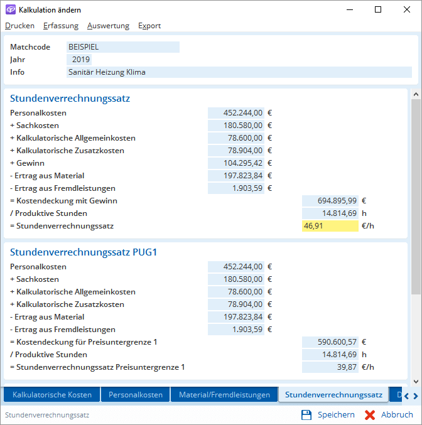The width and height of the screenshot is (422, 425).
Task: Click the Matchcode field BEISPIEL
Action: click(122, 47)
